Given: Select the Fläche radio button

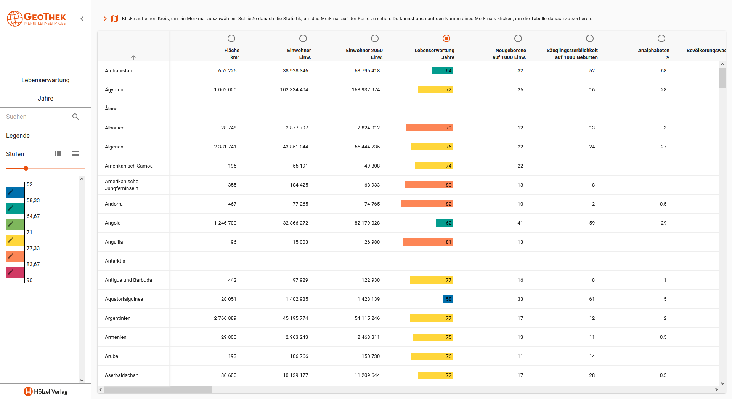Looking at the screenshot, I should (231, 38).
